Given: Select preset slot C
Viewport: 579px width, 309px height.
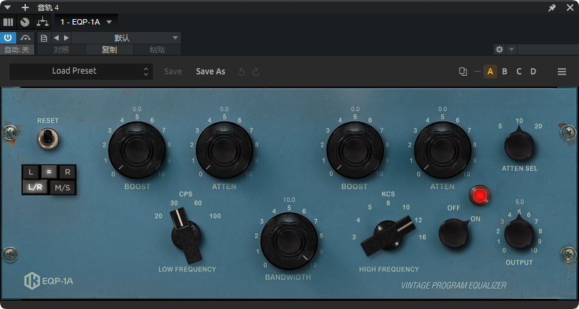Looking at the screenshot, I should pyautogui.click(x=519, y=72).
